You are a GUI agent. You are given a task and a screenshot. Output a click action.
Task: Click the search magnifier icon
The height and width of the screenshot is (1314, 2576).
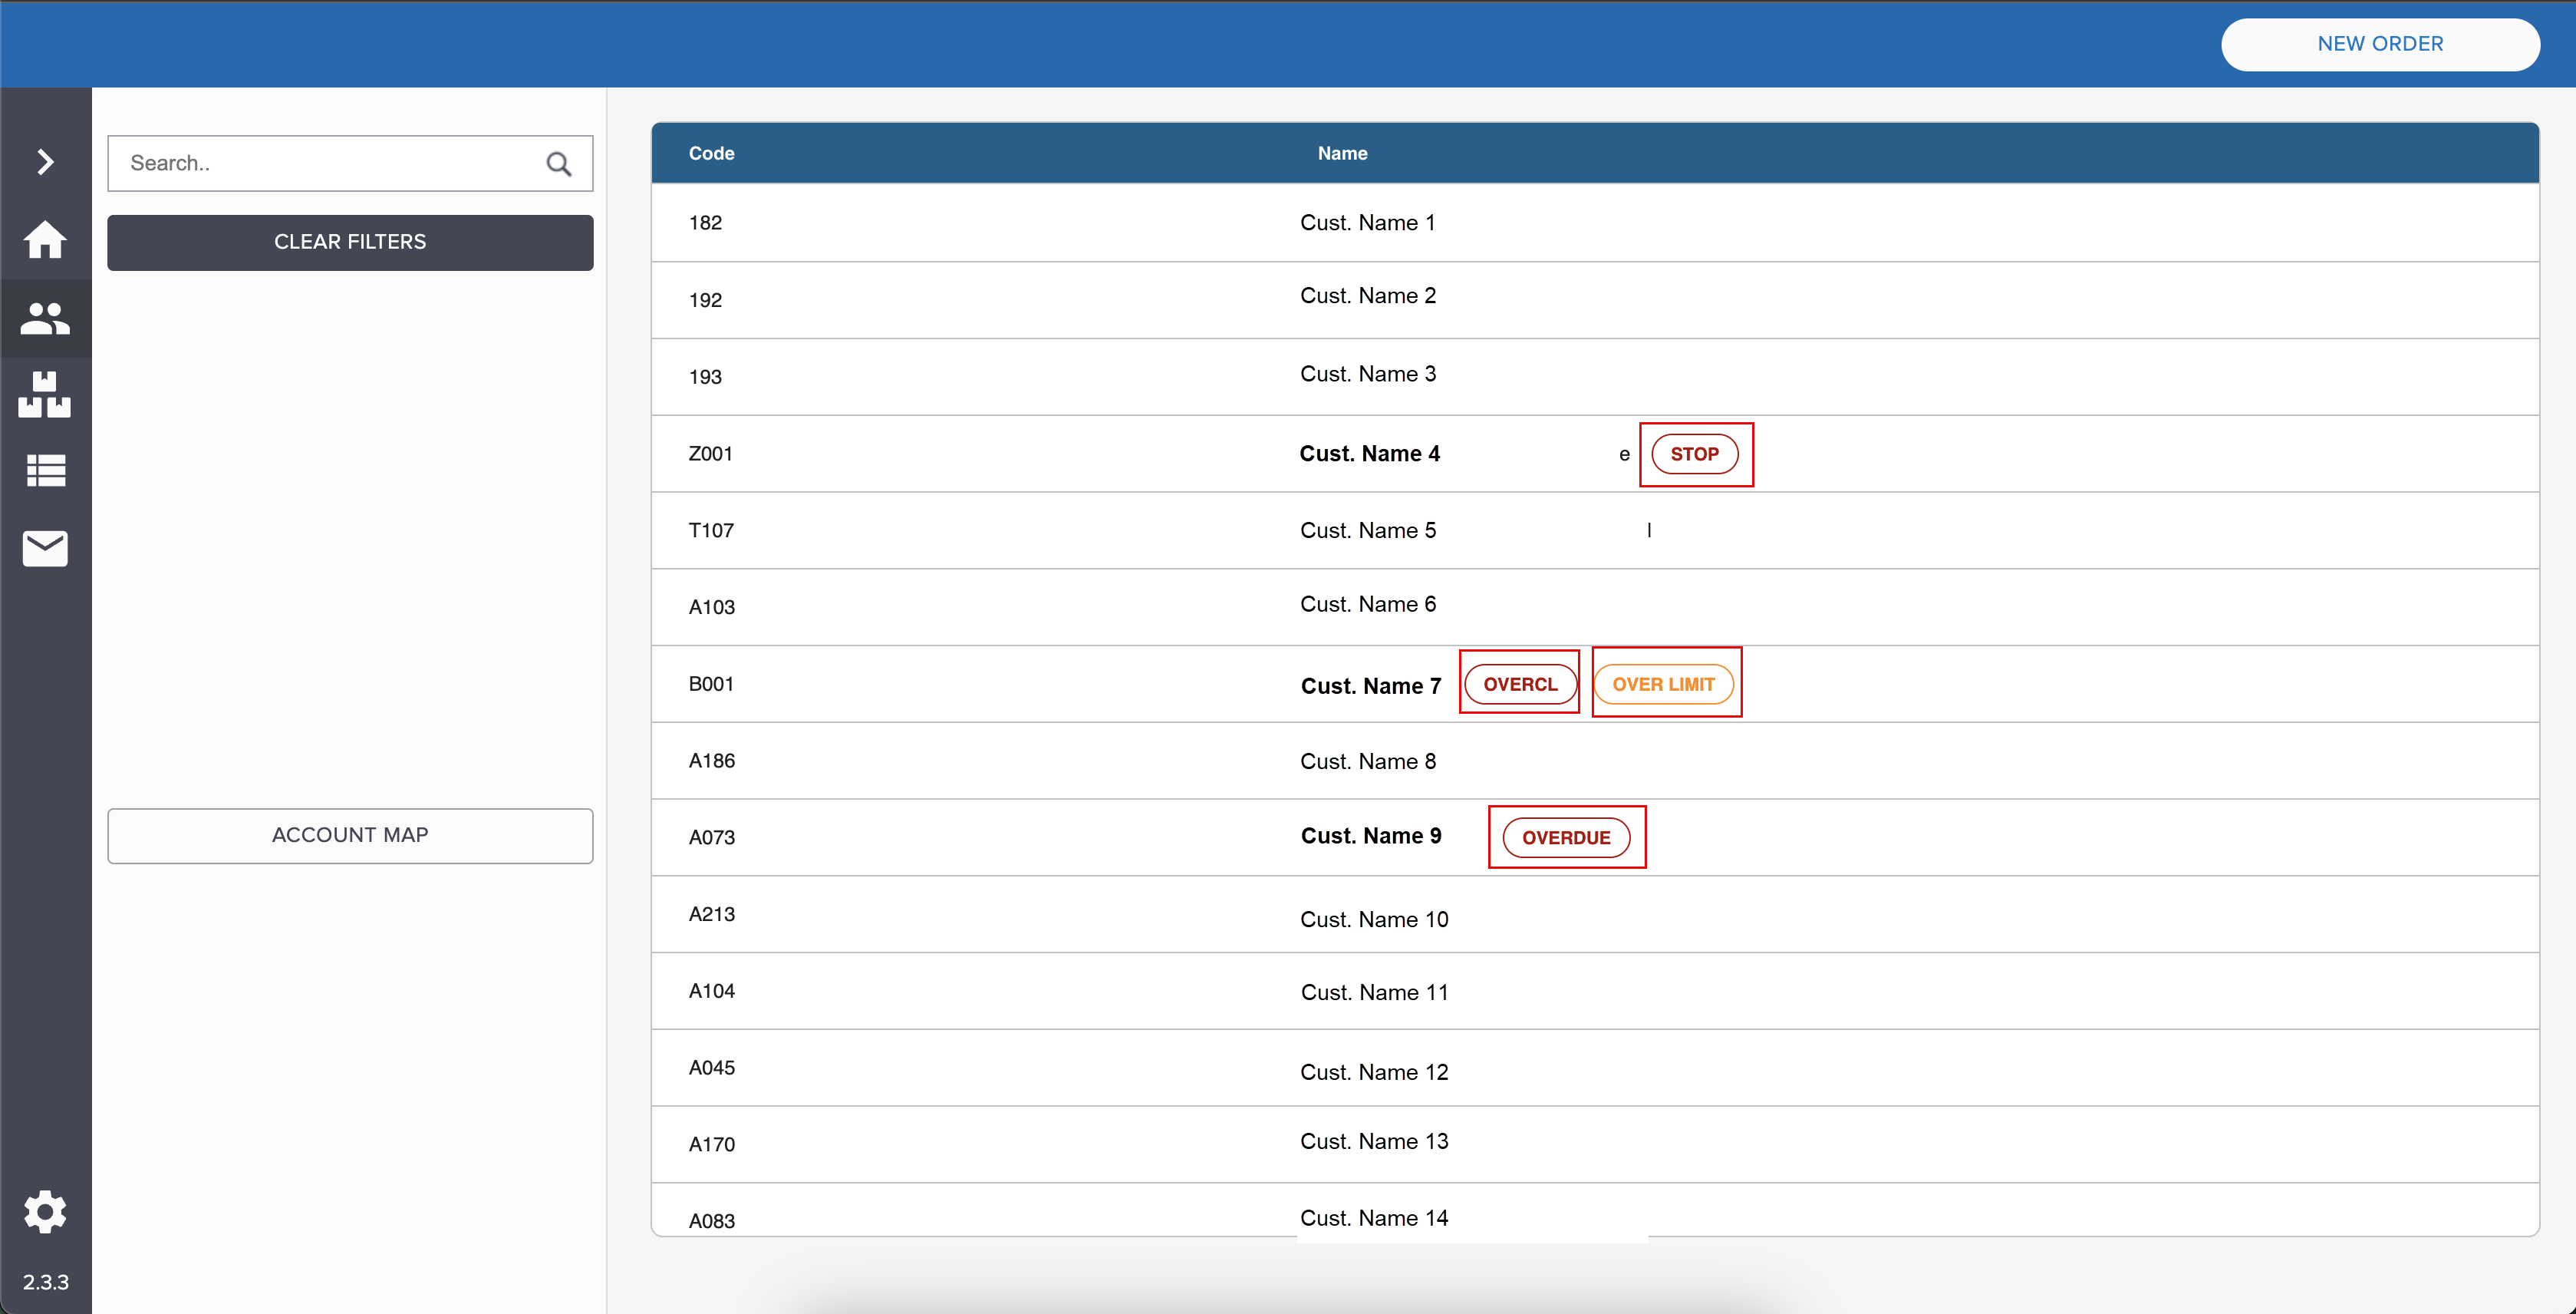coord(559,164)
